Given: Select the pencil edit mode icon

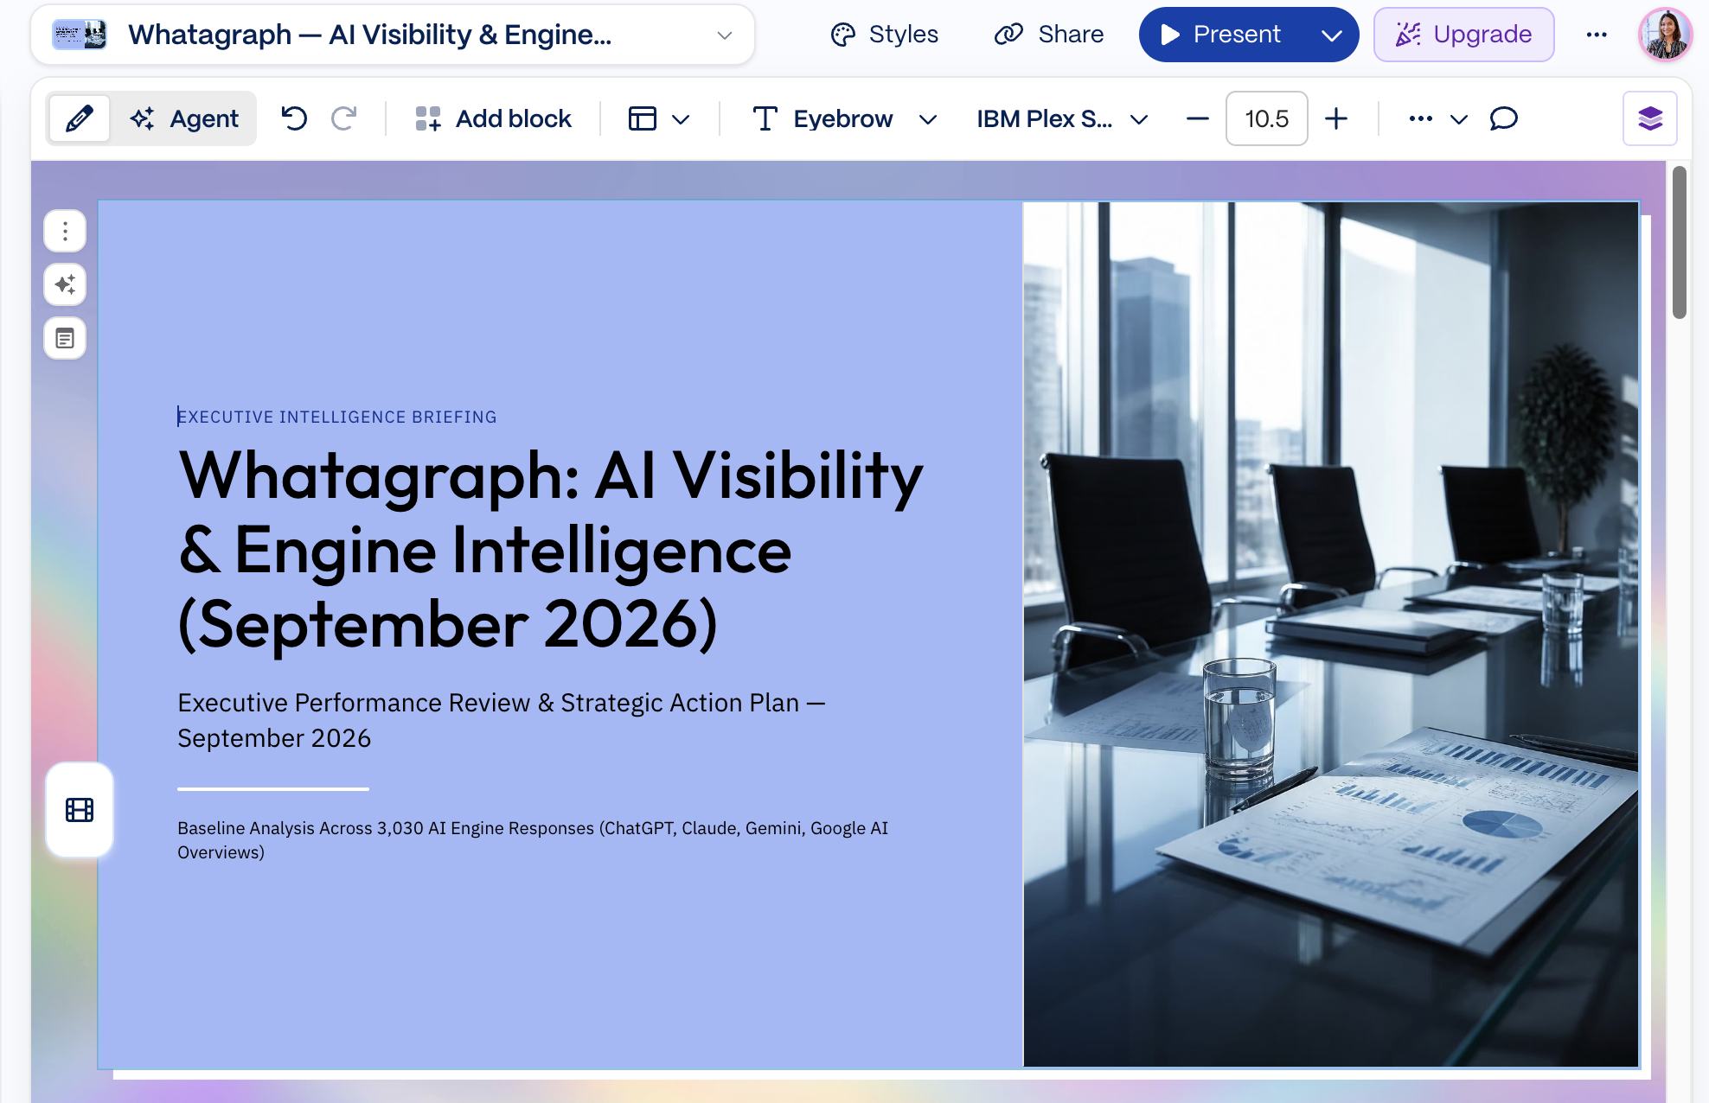Looking at the screenshot, I should point(79,118).
